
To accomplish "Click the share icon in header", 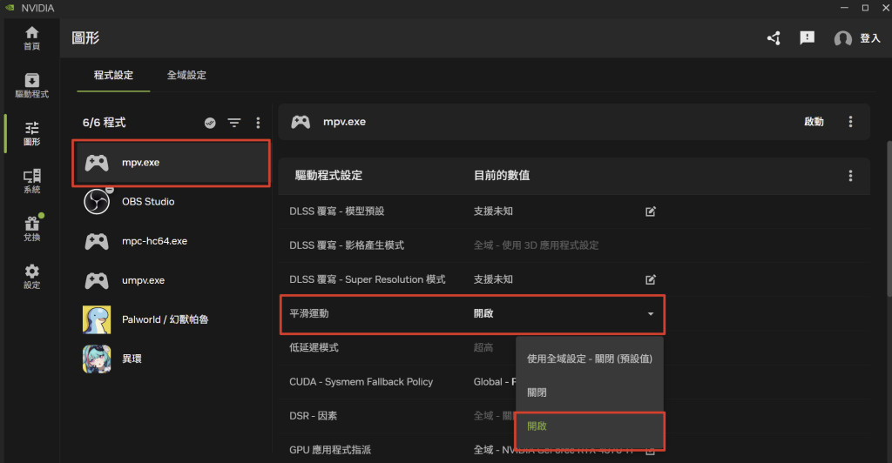I will (x=774, y=38).
